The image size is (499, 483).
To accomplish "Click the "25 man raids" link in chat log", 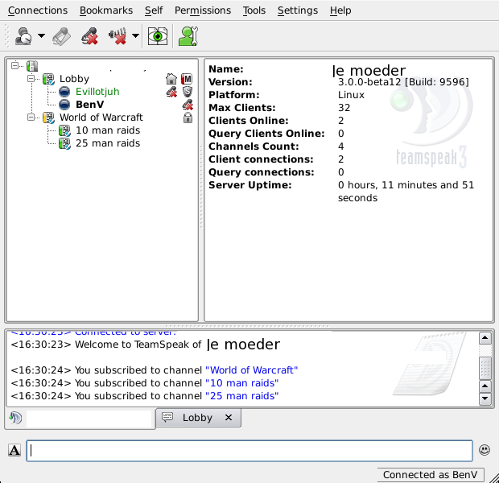I will pyautogui.click(x=242, y=396).
